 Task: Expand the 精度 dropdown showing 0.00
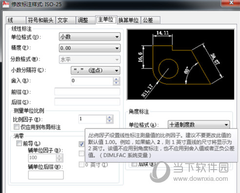pos(90,48)
